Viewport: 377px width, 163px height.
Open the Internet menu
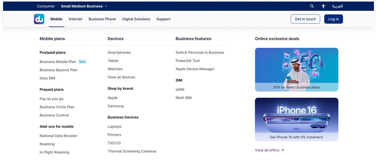pos(75,19)
